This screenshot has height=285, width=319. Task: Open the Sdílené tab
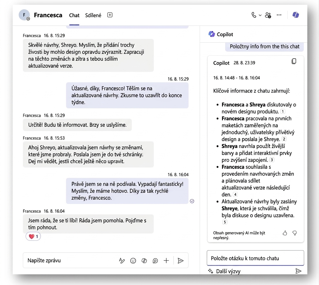click(93, 15)
